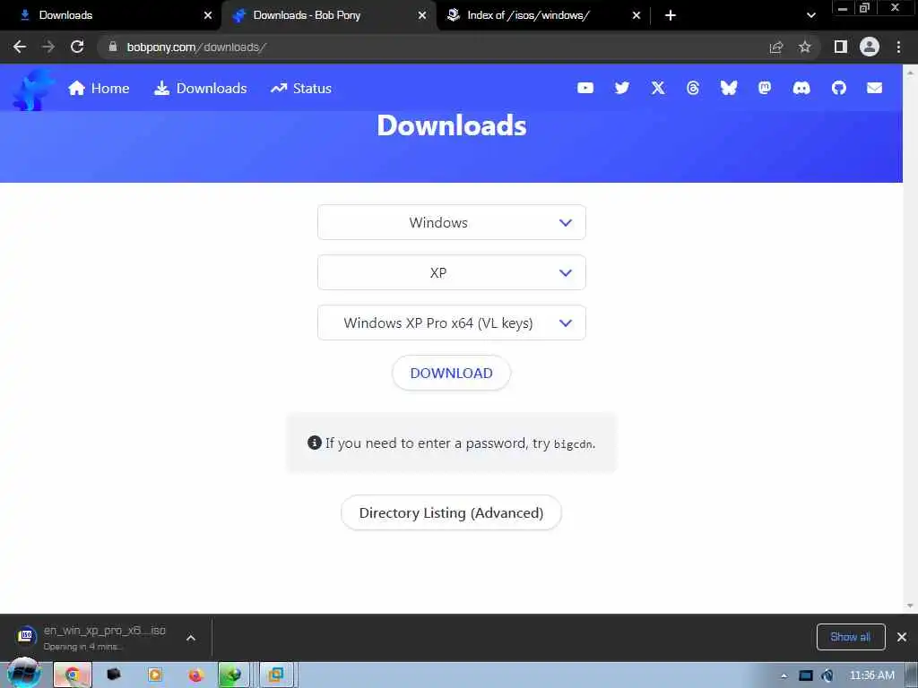
Task: Bookmark this page with the star
Action: point(805,47)
